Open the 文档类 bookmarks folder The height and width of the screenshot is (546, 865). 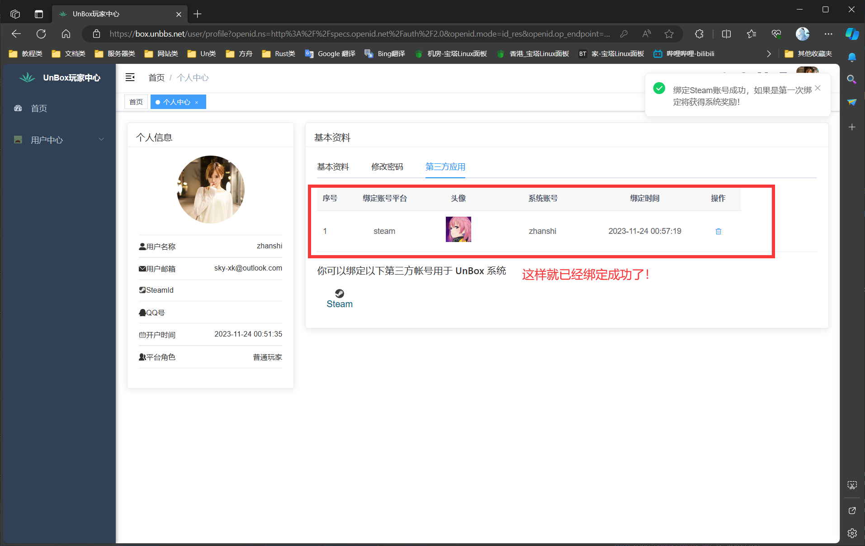coord(69,54)
